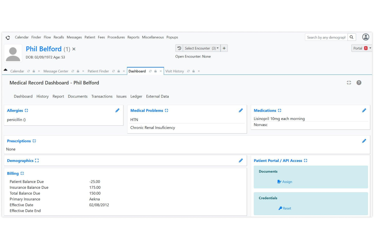Open the user account icon
Viewport: 374px width, 249px height.
point(366,37)
